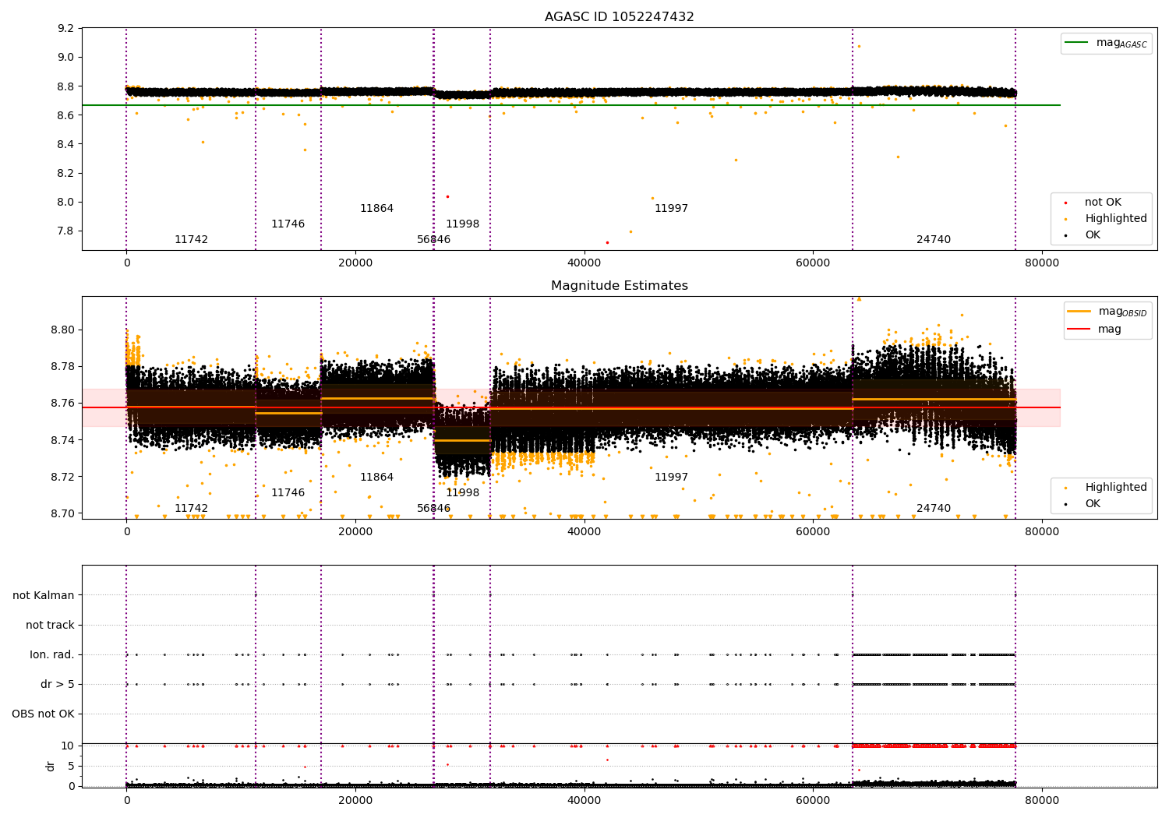The height and width of the screenshot is (818, 1169).
Task: Select the red 'mag' legend entry
Action: pos(1094,329)
